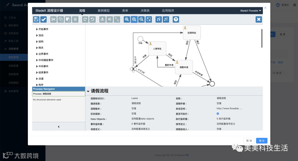This screenshot has height=161, width=298.
Task: Zoom in with the magnifier plus icon
Action: (x=127, y=19)
